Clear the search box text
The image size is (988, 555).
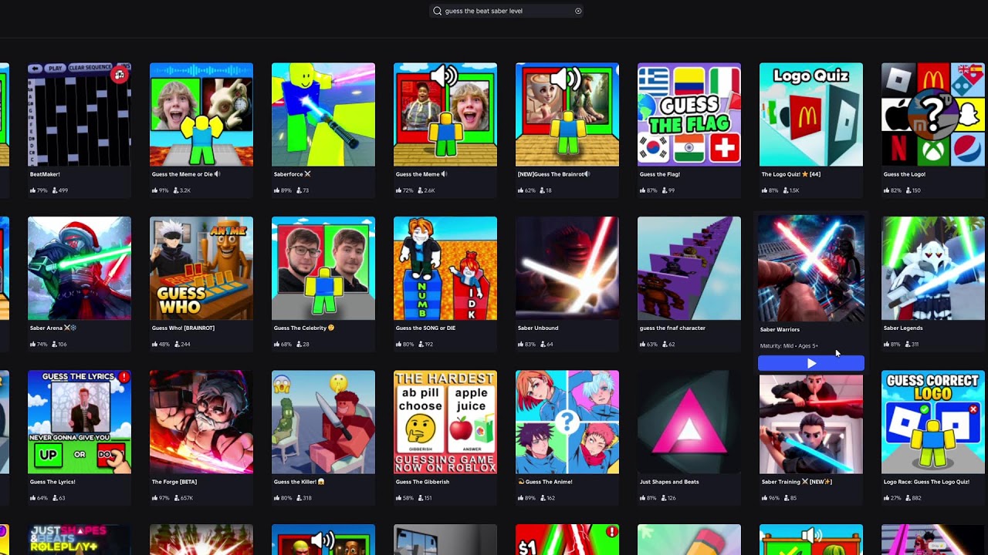[x=578, y=11]
